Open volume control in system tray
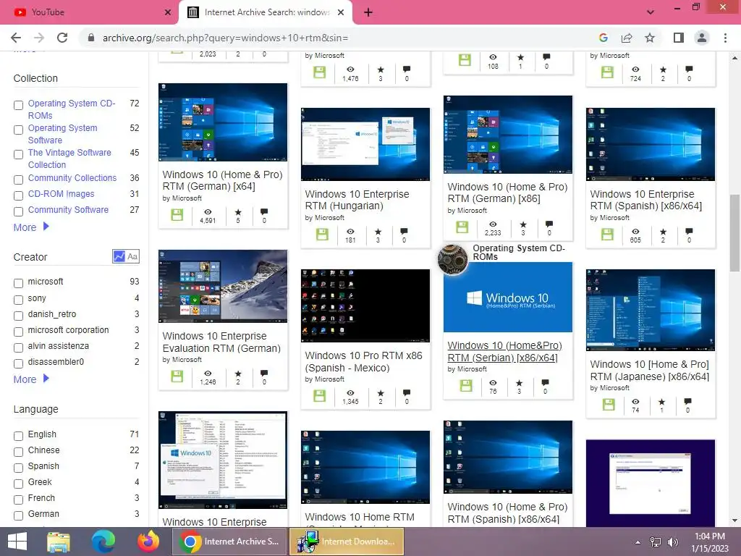The image size is (741, 556). coord(672,542)
